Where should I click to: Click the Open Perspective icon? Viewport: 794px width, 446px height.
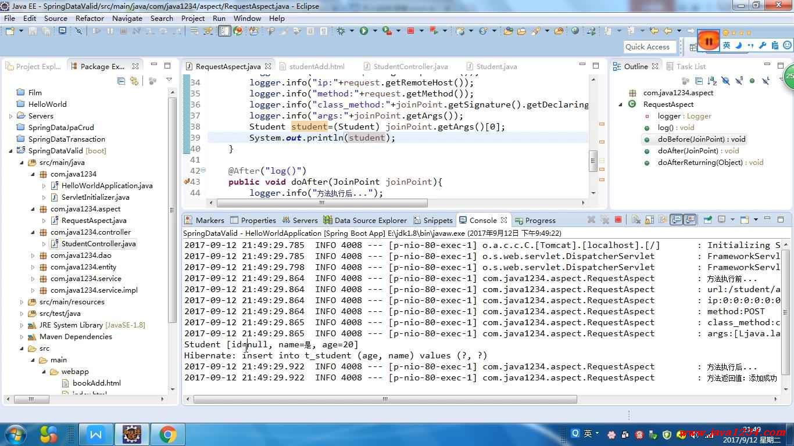[x=693, y=47]
